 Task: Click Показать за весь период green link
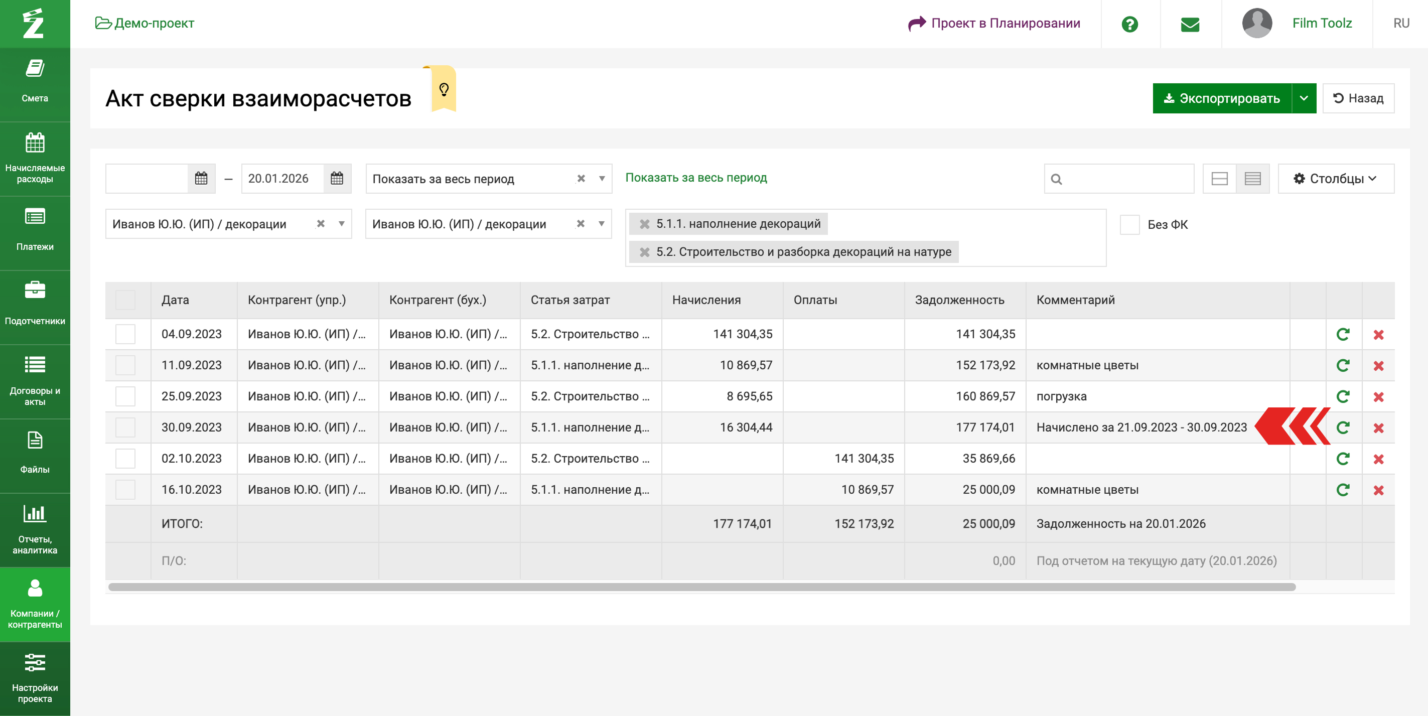696,177
